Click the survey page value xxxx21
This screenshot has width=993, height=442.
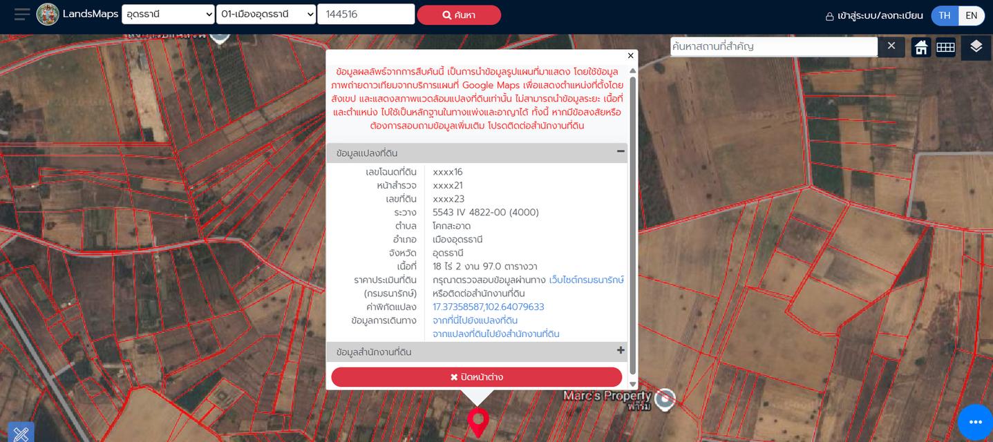448,185
